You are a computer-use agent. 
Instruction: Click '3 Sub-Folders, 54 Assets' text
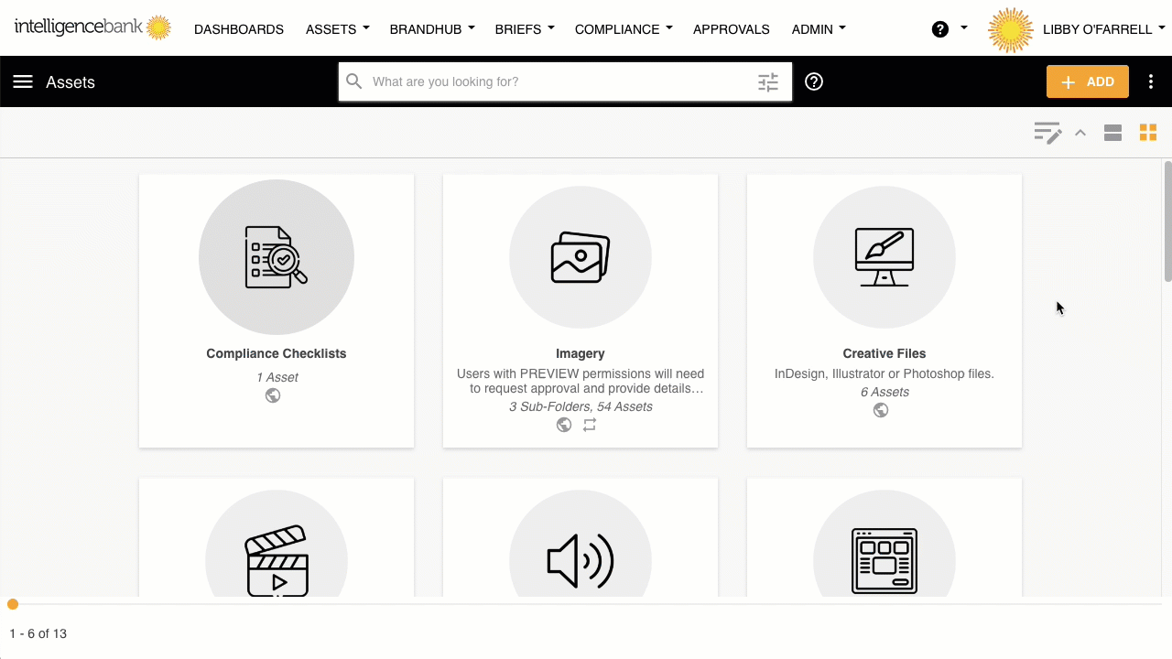581,406
